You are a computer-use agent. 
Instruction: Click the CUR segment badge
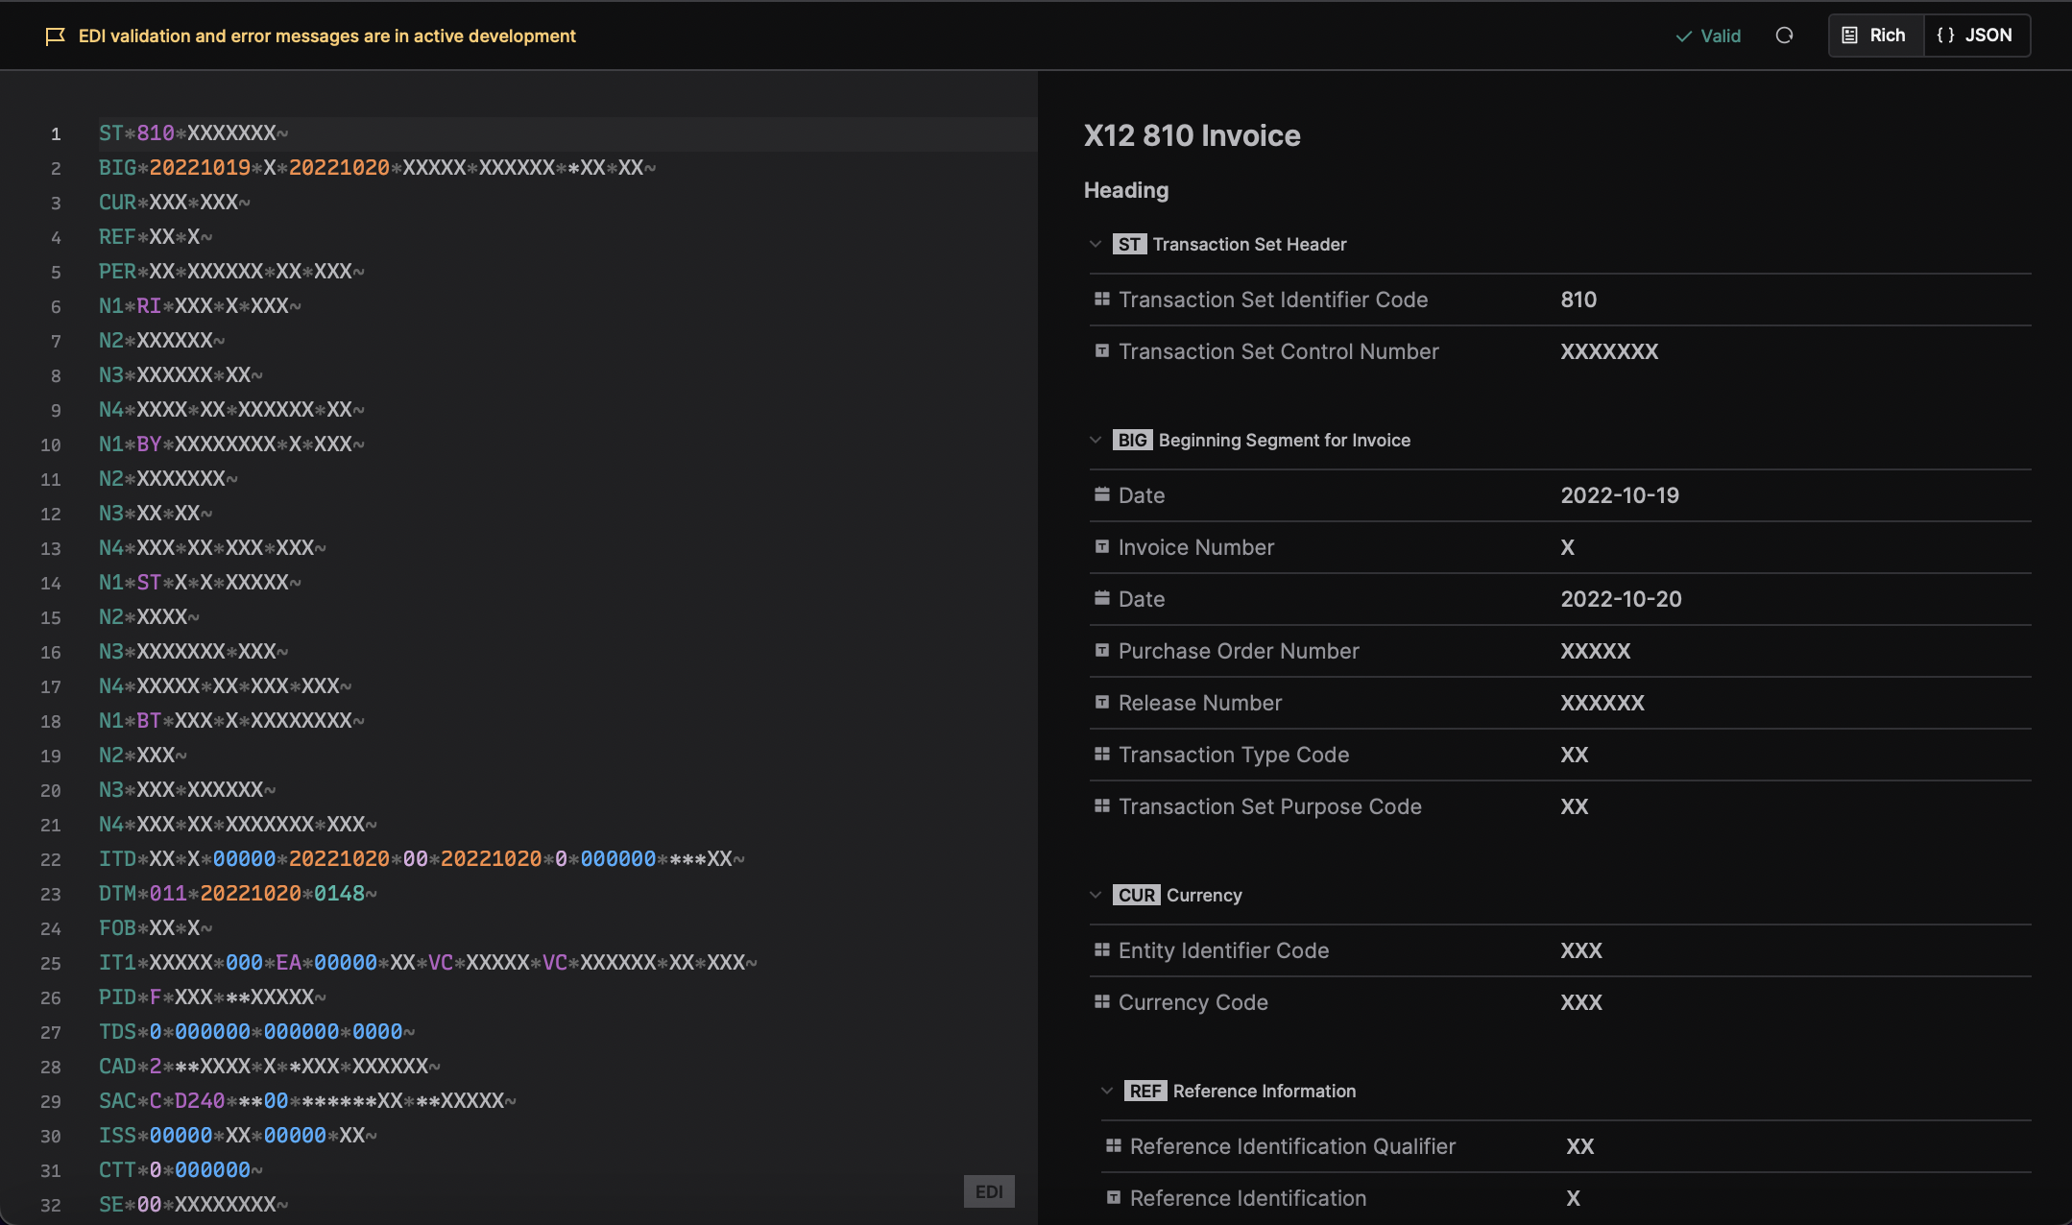pyautogui.click(x=1136, y=895)
